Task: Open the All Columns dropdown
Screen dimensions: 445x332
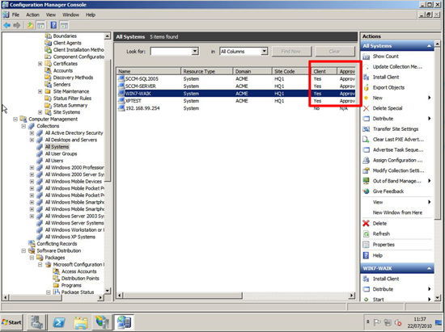Action: pyautogui.click(x=264, y=52)
